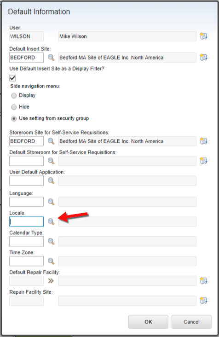The height and width of the screenshot is (337, 219).
Task: Click the Default Repair Facility: label
Action: tap(35, 272)
